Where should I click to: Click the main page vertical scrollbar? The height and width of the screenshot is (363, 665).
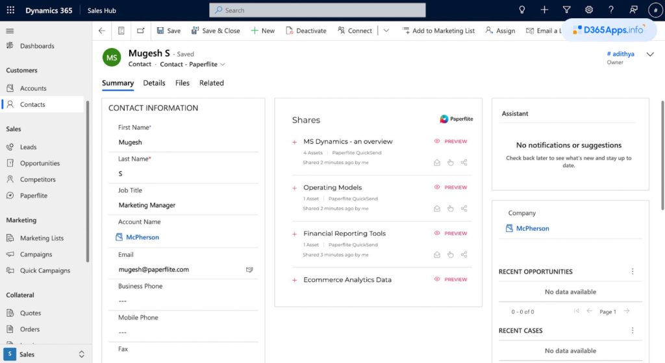coord(662,156)
